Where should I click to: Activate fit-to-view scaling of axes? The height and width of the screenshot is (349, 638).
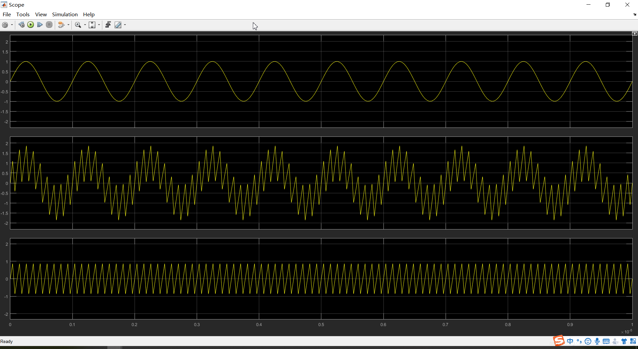[x=92, y=25]
